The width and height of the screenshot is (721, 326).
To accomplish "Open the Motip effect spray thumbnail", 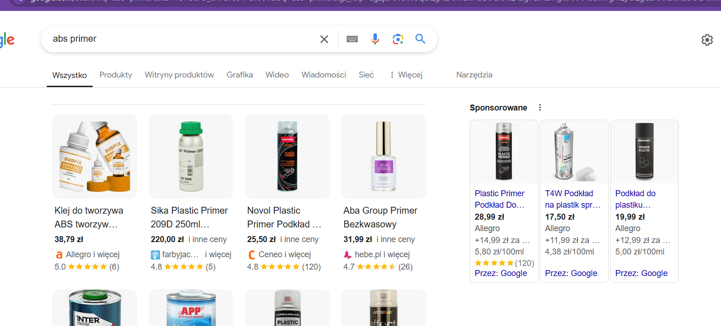I will pyautogui.click(x=383, y=308).
